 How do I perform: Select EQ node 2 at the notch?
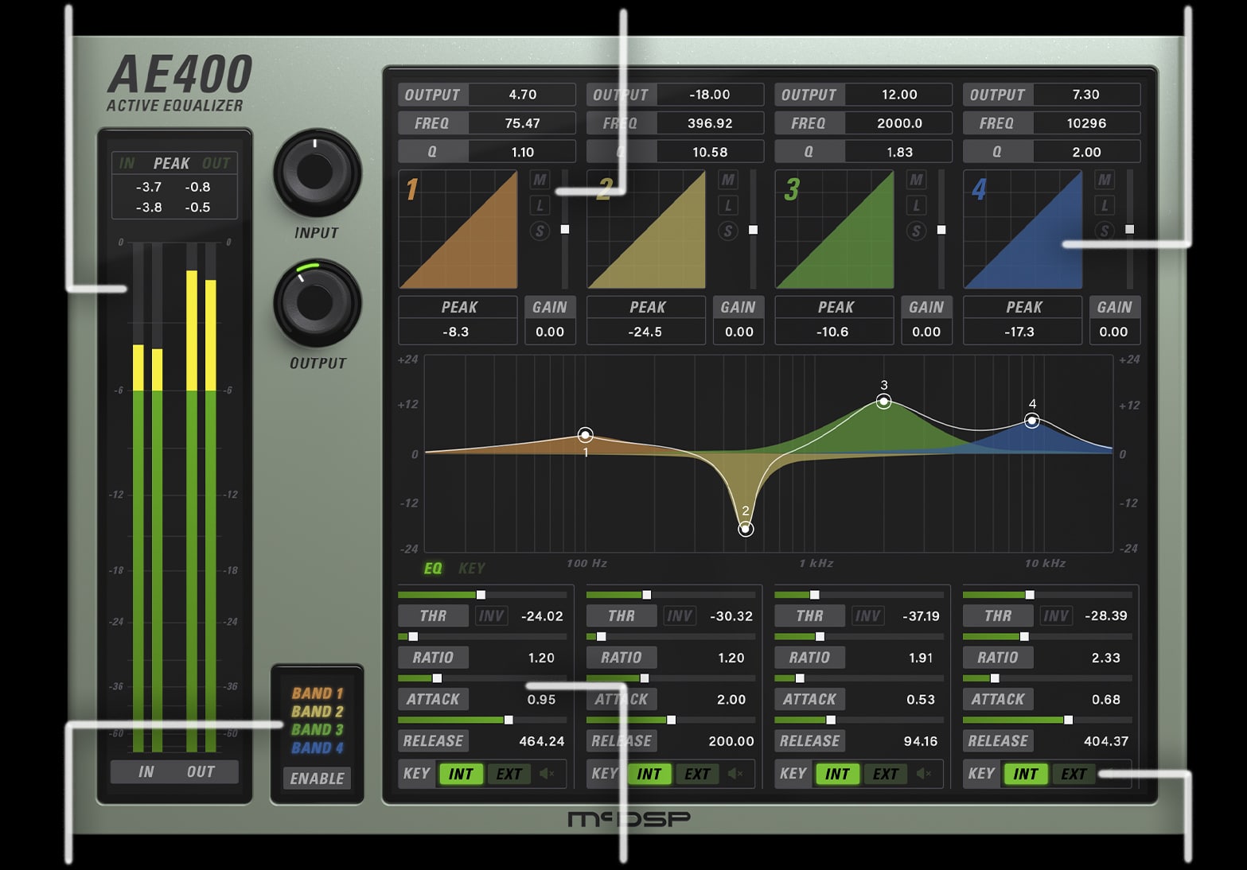(x=746, y=529)
